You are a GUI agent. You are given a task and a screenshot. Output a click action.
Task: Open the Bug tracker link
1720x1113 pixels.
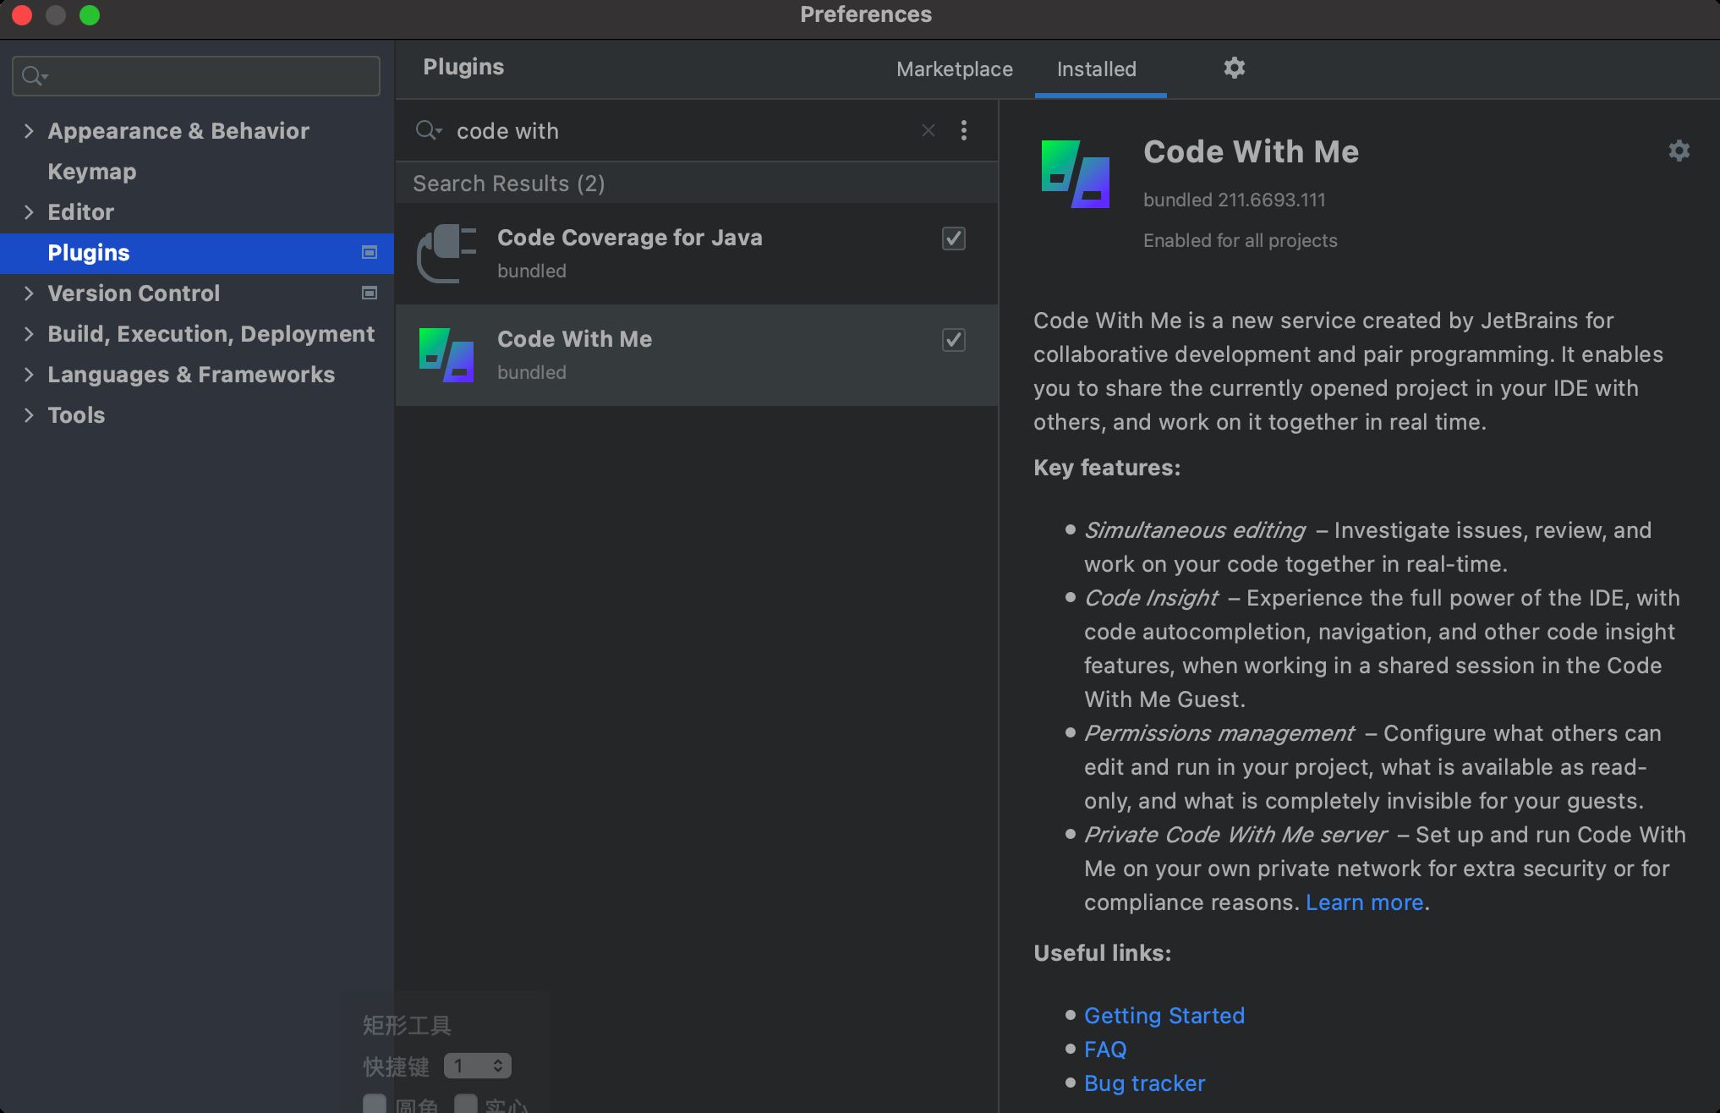tap(1143, 1083)
